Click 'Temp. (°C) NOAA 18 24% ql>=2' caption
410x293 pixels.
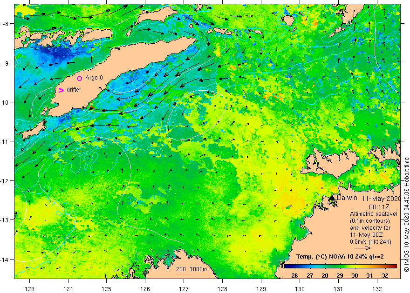[x=340, y=257]
